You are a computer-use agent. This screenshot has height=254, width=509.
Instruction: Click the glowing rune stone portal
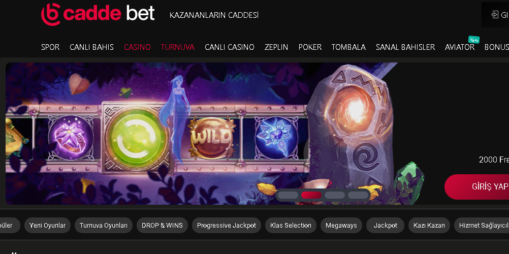[352, 130]
